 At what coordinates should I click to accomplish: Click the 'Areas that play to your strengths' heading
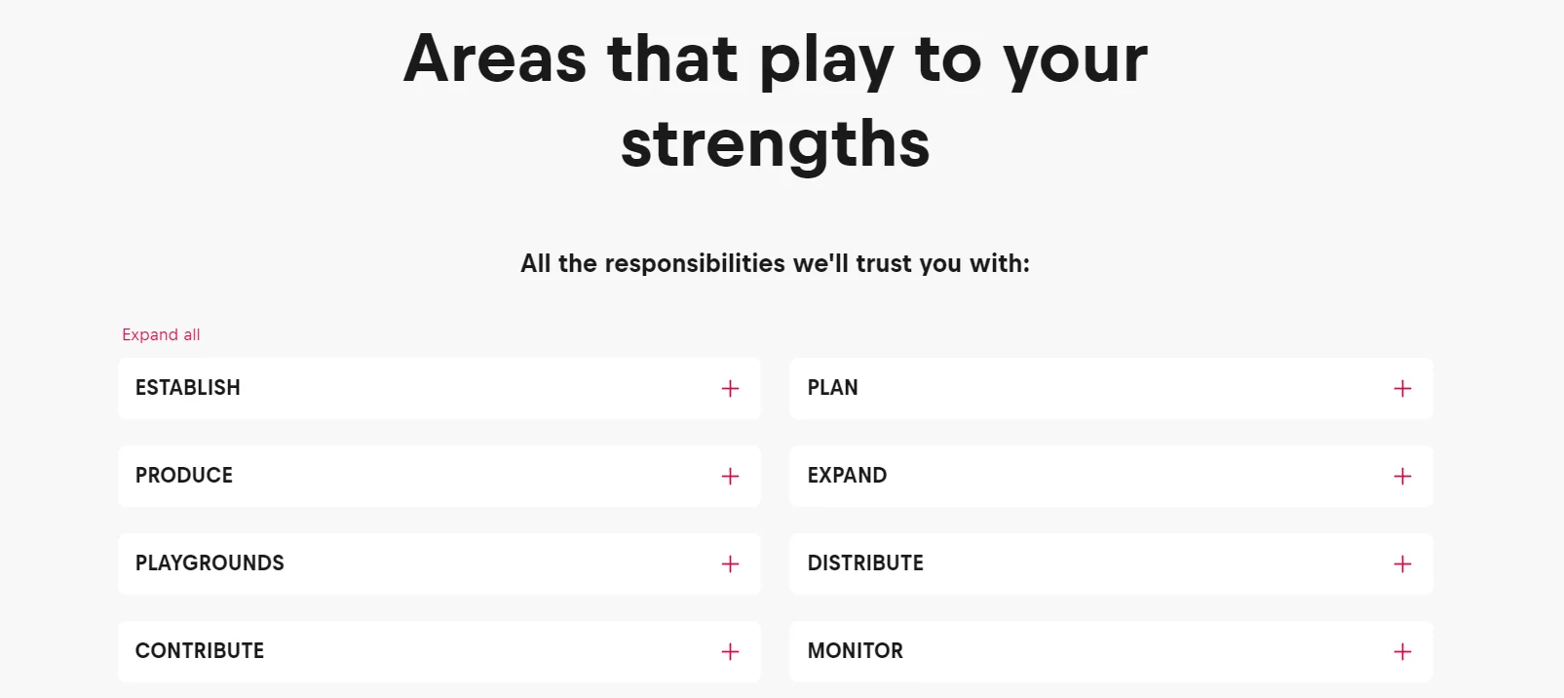click(x=776, y=58)
